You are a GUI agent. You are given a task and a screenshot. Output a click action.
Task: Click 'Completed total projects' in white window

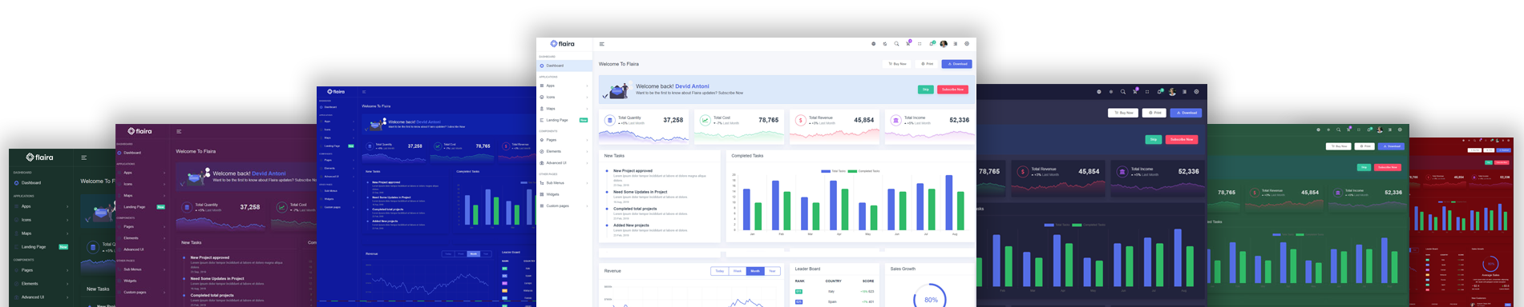(x=635, y=209)
